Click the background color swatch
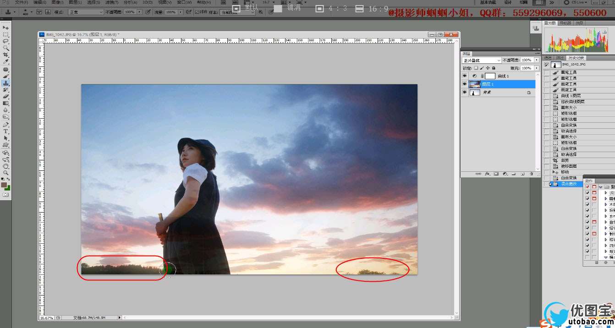 pos(8,188)
